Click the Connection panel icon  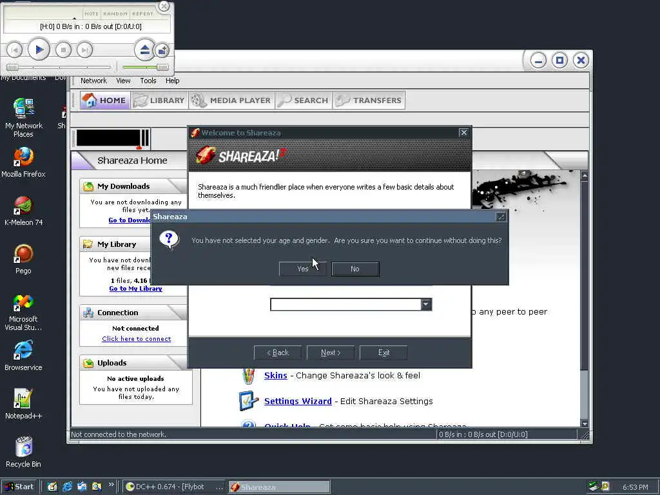point(88,313)
